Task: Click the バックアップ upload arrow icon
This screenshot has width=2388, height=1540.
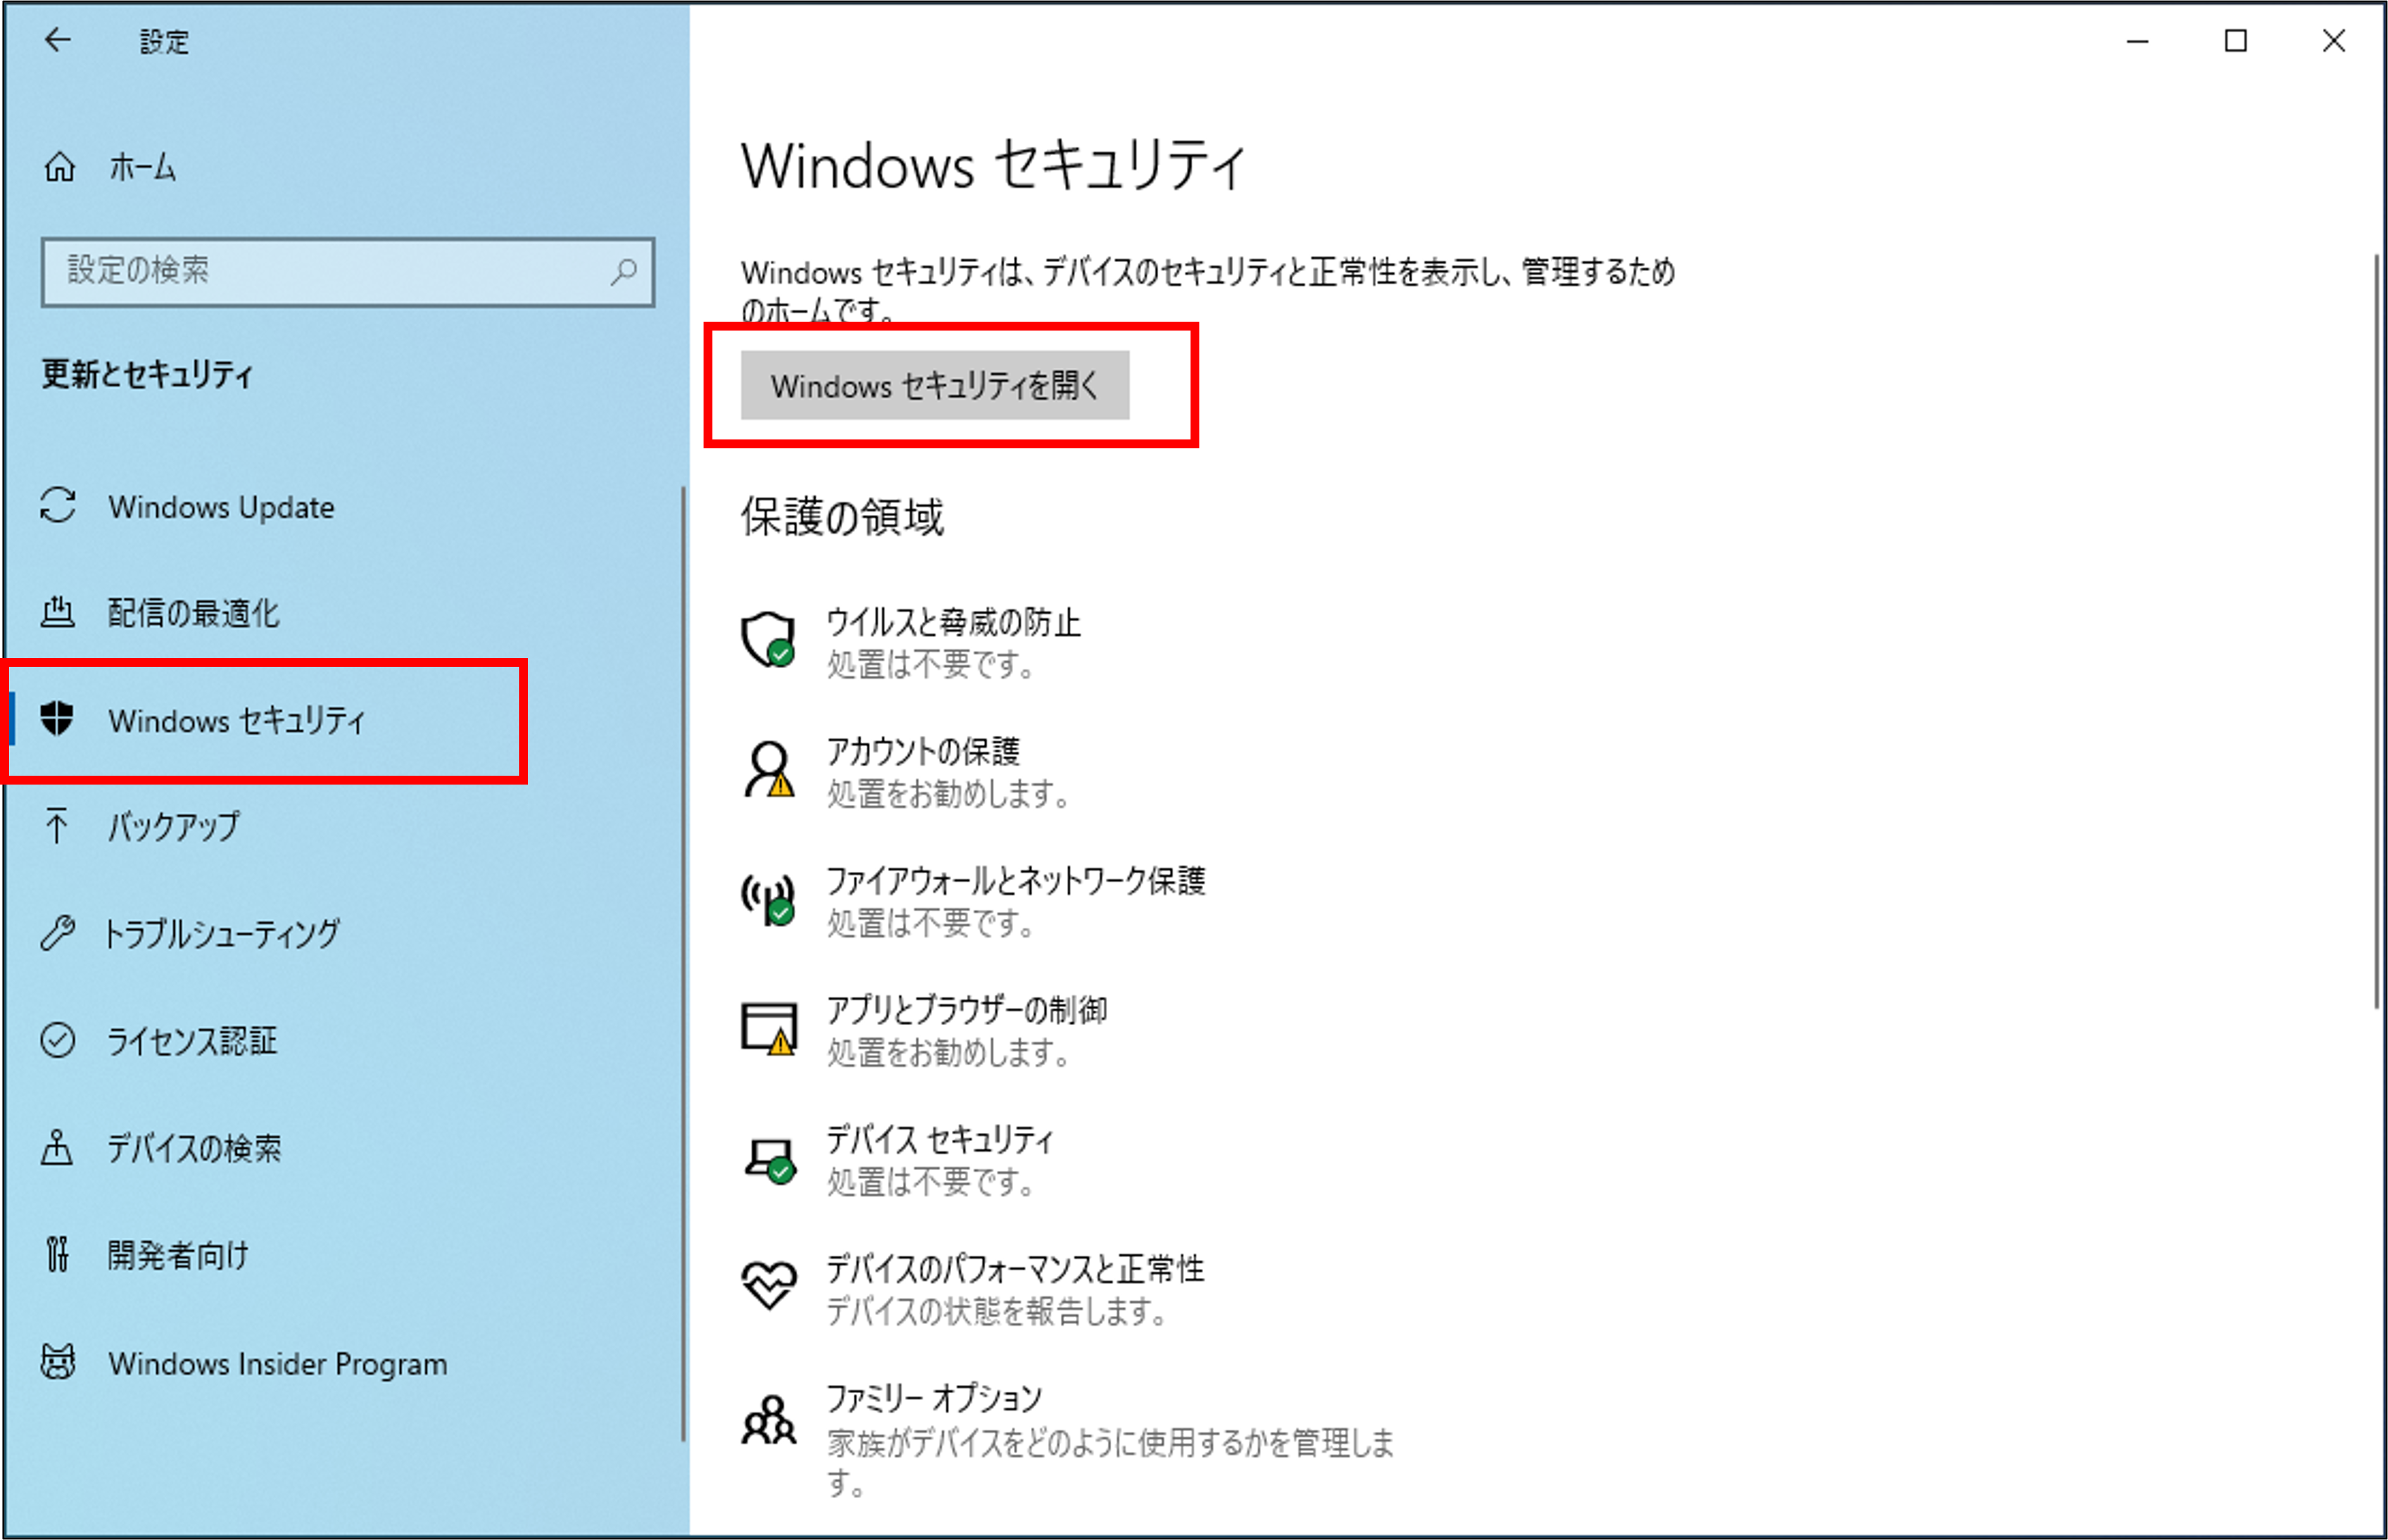Action: 56,826
